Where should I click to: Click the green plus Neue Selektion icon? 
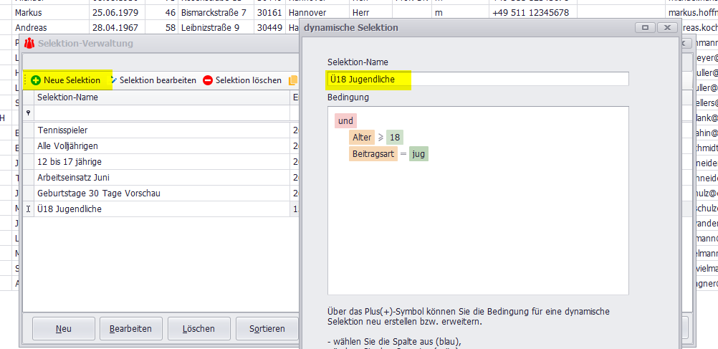coord(36,80)
